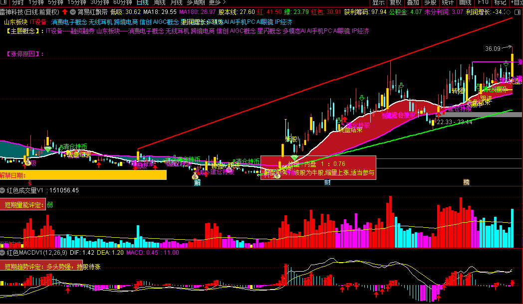The height and width of the screenshot is (304, 523).
Task: Click the money bag icon above the 解 marker
Action: (x=195, y=175)
